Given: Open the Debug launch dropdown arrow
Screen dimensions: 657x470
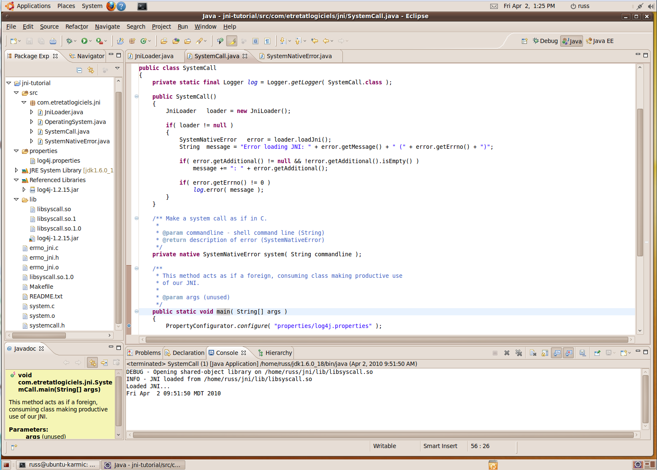Looking at the screenshot, I should pyautogui.click(x=75, y=41).
